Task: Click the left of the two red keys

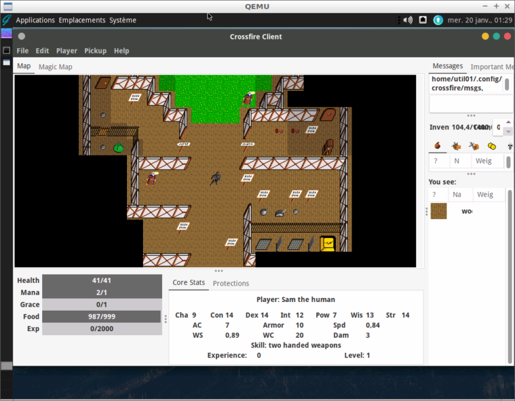Action: [279, 131]
